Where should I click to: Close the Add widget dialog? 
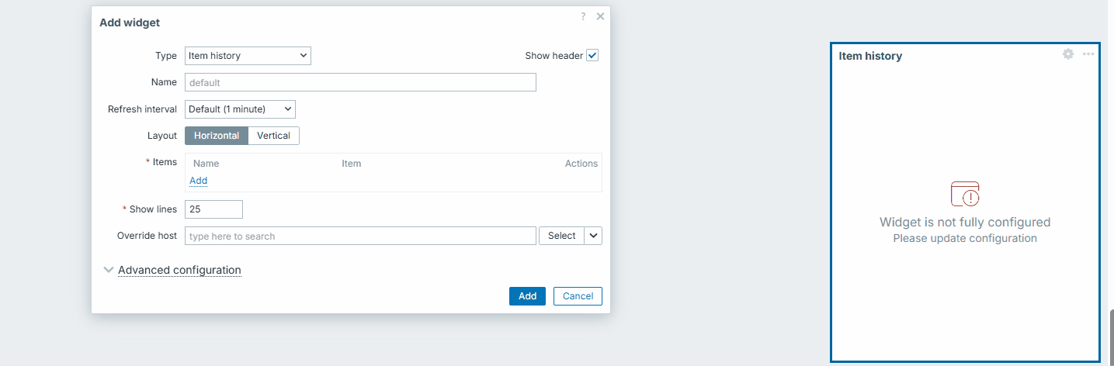[600, 16]
